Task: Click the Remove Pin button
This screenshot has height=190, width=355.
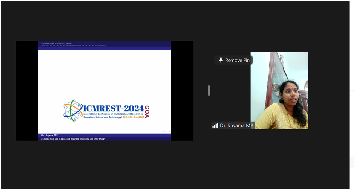Action: click(x=234, y=60)
